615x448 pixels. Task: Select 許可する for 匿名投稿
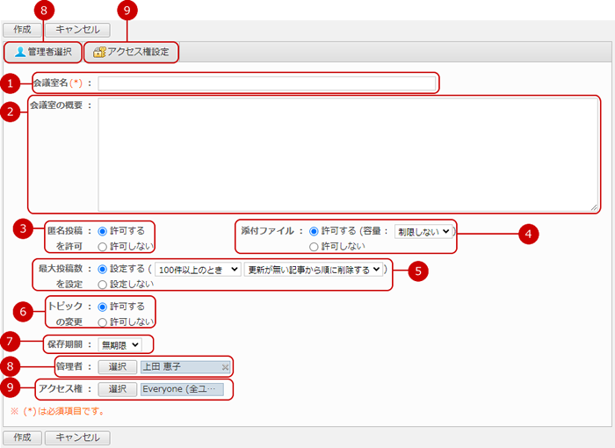point(103,231)
